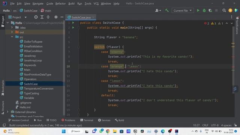Start debugging with the bug icon
The height and width of the screenshot is (135, 240).
[204, 10]
